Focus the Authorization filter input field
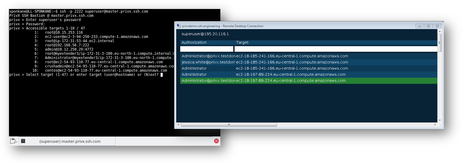This screenshot has height=164, width=462. point(207,49)
